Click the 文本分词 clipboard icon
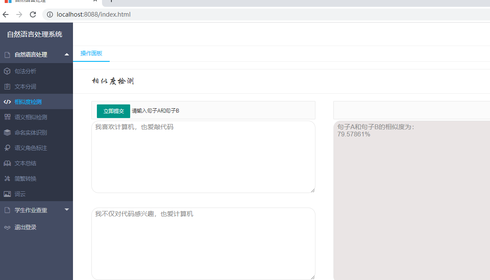The height and width of the screenshot is (280, 490). [7, 87]
